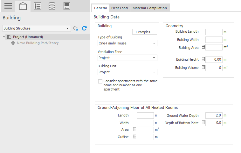
Task: Open calculator for ground floor Area
Action: [x=134, y=130]
